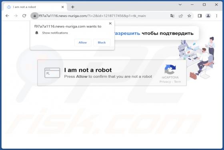Close the 'I am not a robot' tab
224x150 pixels.
coord(62,7)
